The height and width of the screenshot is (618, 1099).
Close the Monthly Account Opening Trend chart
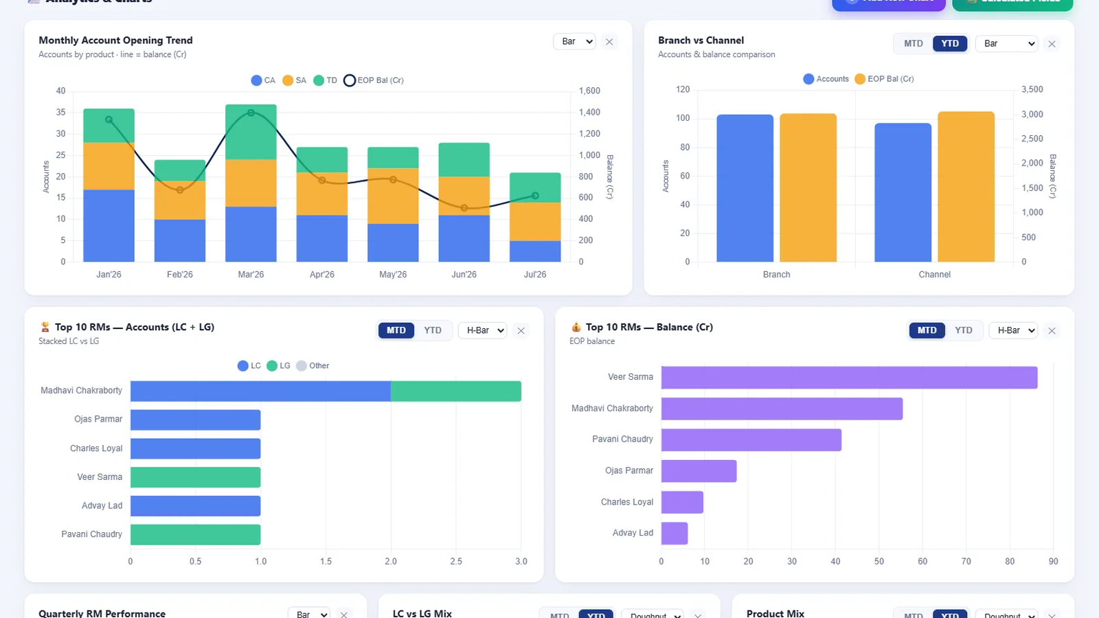(x=609, y=42)
